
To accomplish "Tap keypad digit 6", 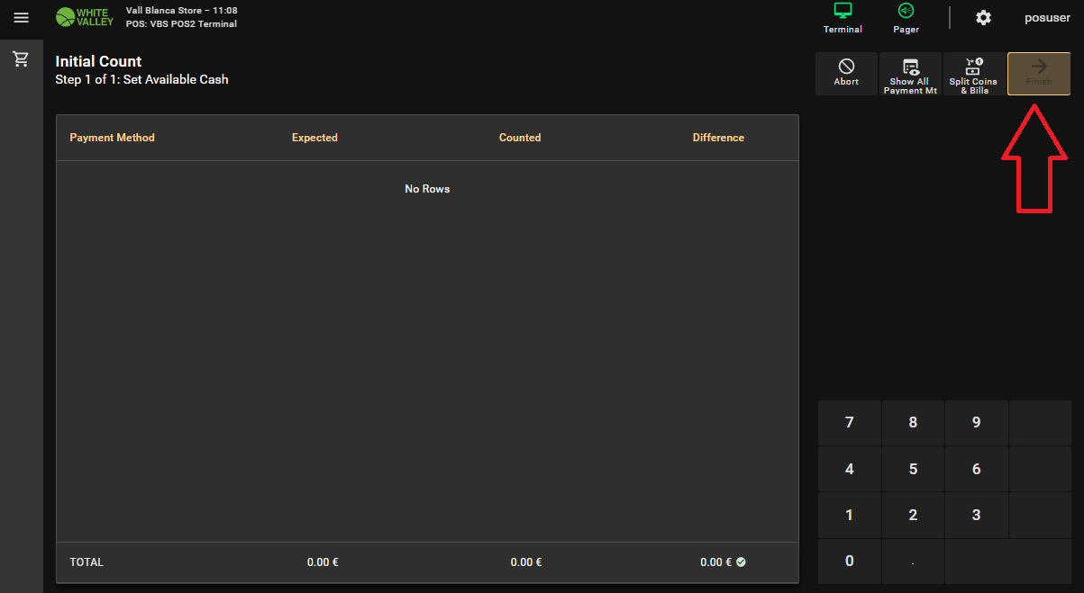I will pos(976,470).
